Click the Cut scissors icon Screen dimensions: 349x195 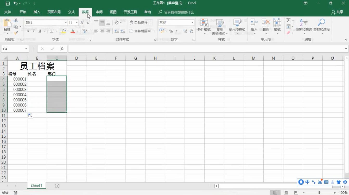pos(16,20)
